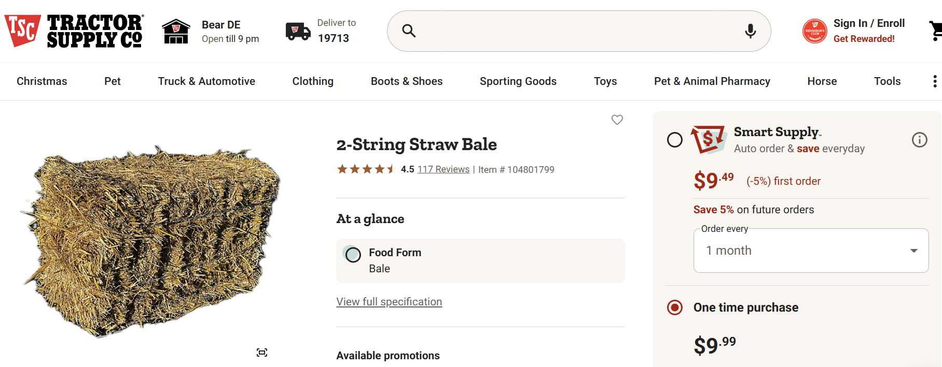
Task: Open the Truck & Automotive menu
Action: tap(206, 81)
